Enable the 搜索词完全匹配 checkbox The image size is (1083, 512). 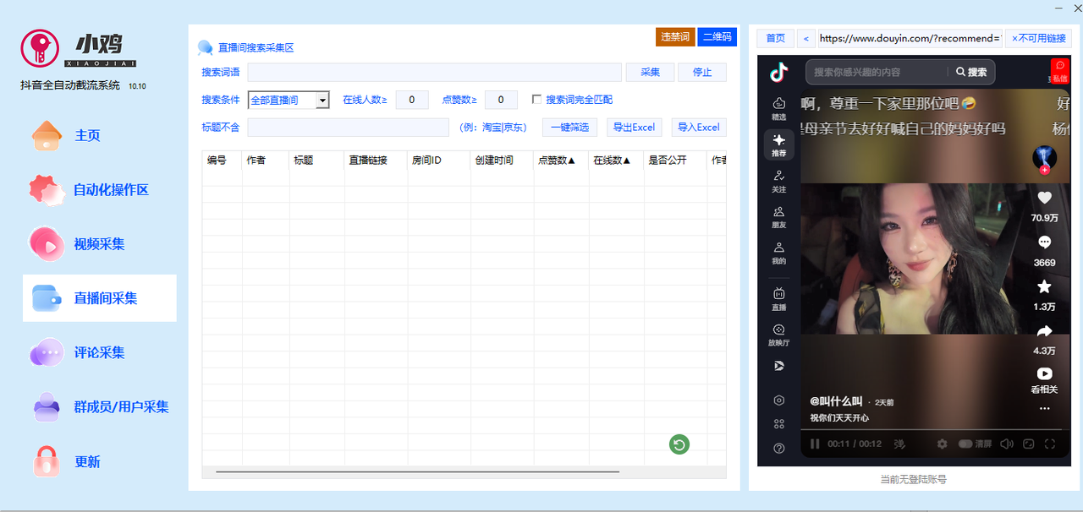[537, 99]
